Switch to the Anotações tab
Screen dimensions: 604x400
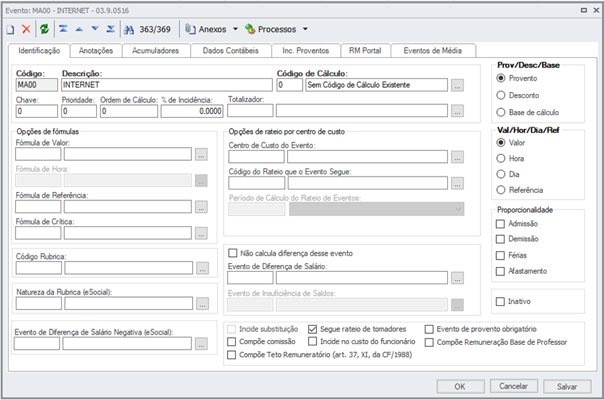pyautogui.click(x=96, y=50)
